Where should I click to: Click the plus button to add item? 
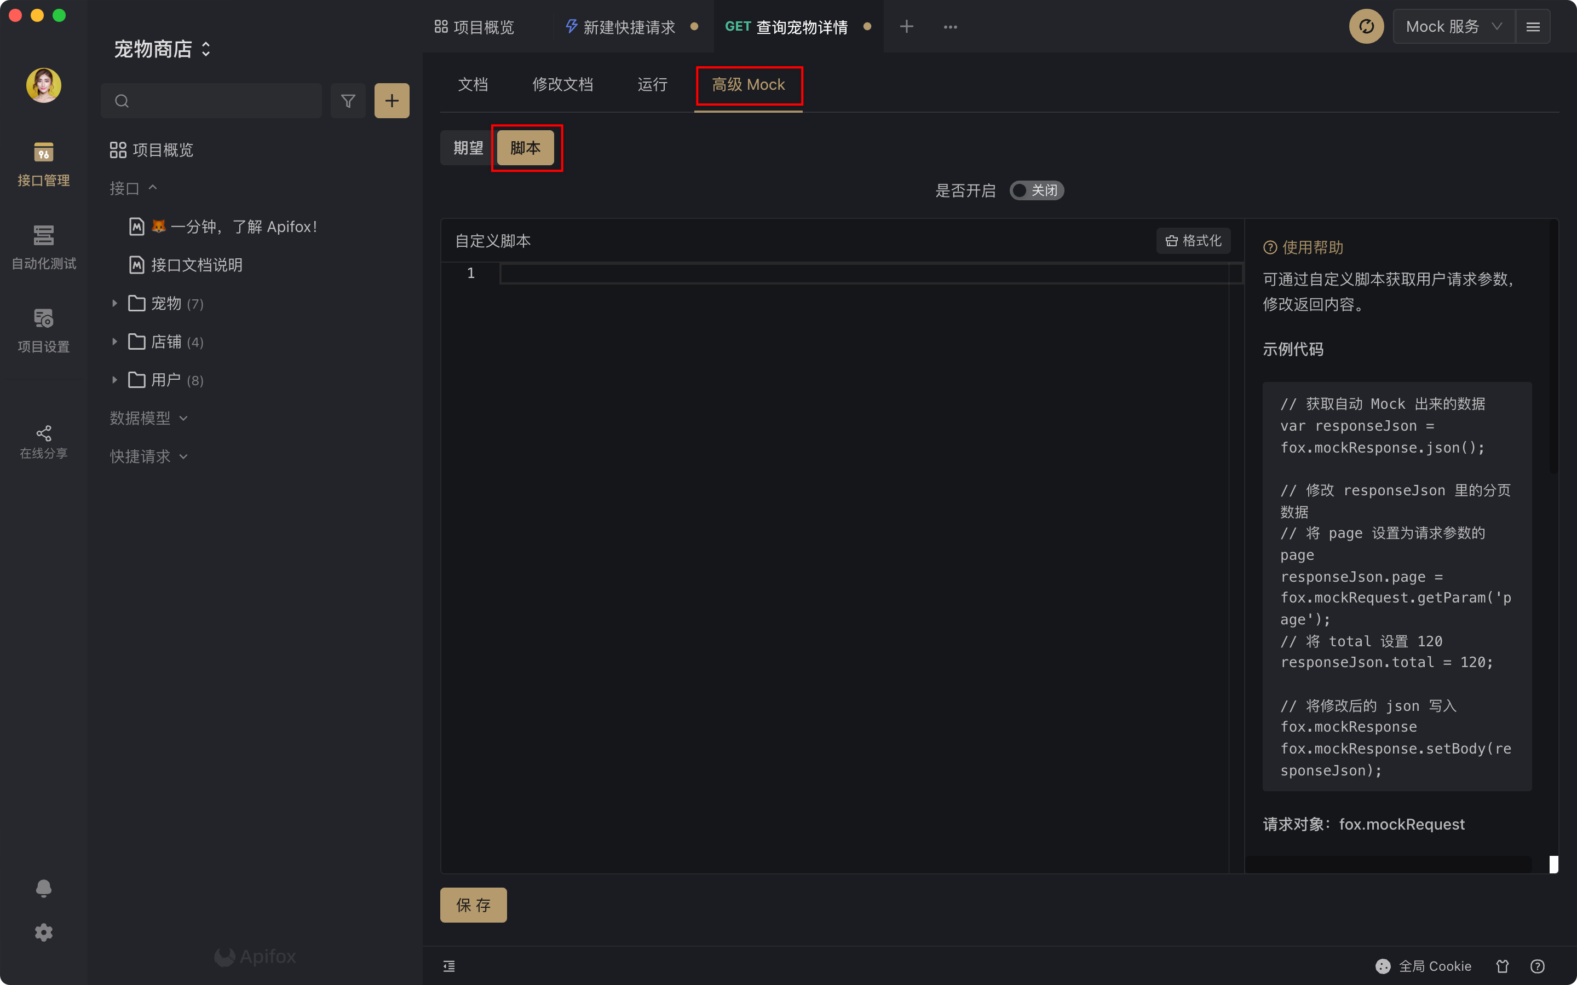point(392,101)
